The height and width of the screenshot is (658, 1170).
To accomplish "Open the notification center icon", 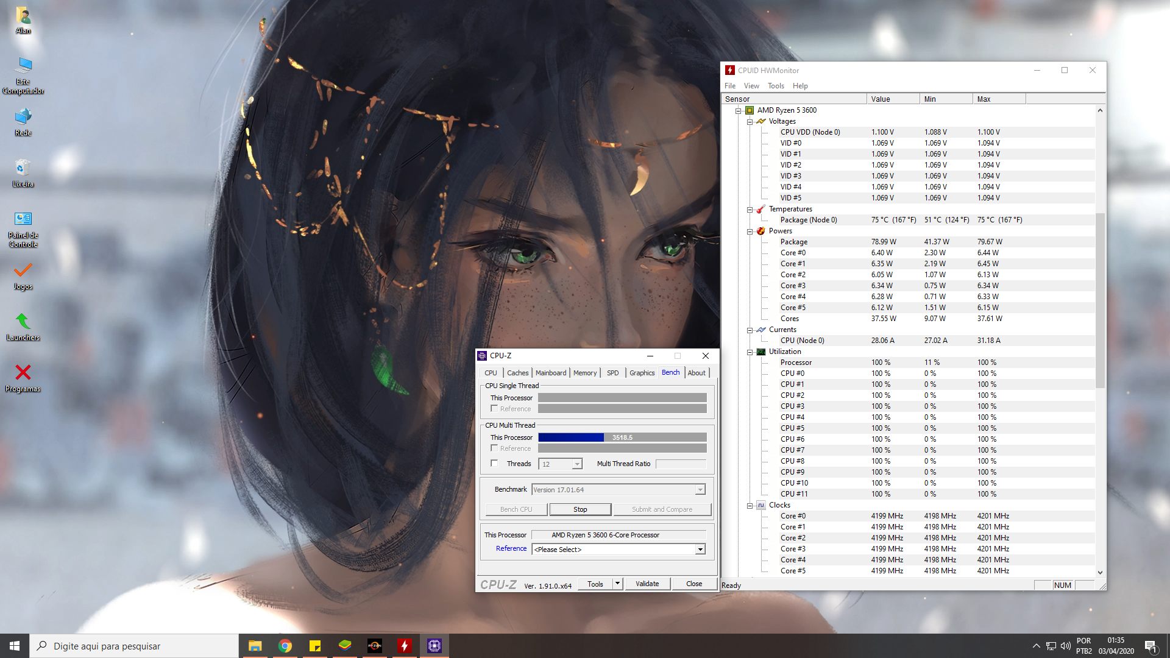I will click(x=1150, y=646).
